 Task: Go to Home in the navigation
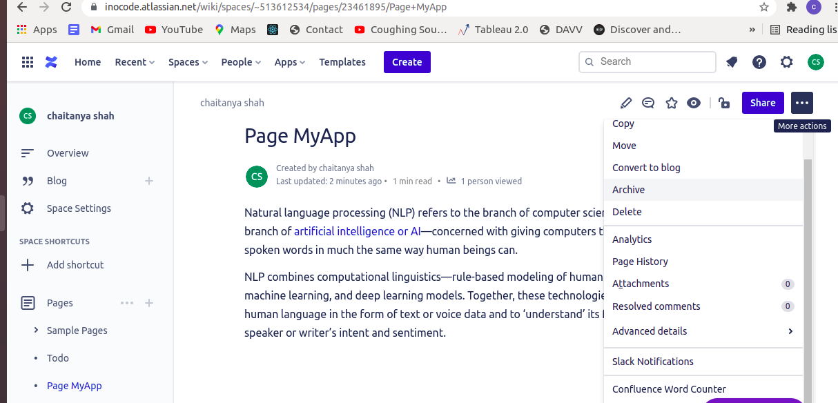88,62
